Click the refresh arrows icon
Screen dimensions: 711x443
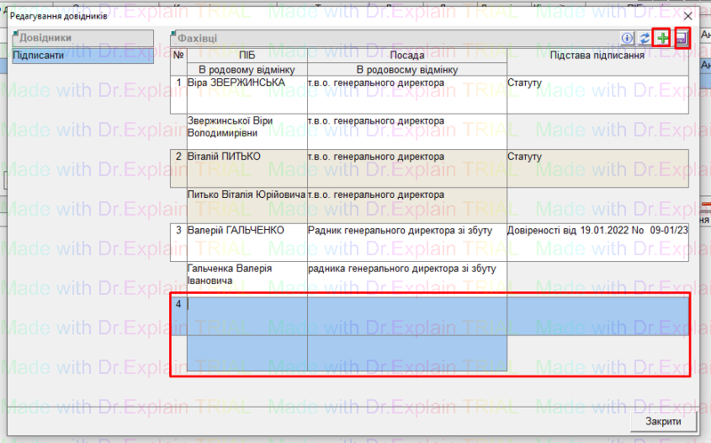(645, 39)
